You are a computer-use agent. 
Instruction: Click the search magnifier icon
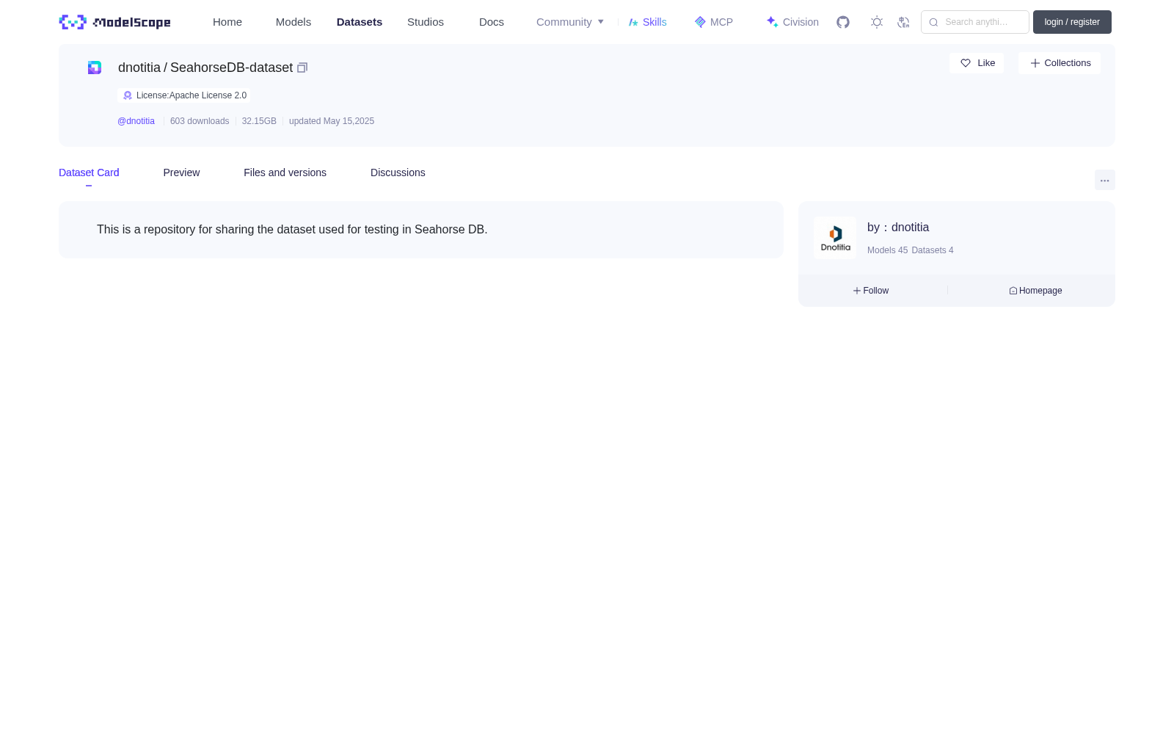click(933, 22)
